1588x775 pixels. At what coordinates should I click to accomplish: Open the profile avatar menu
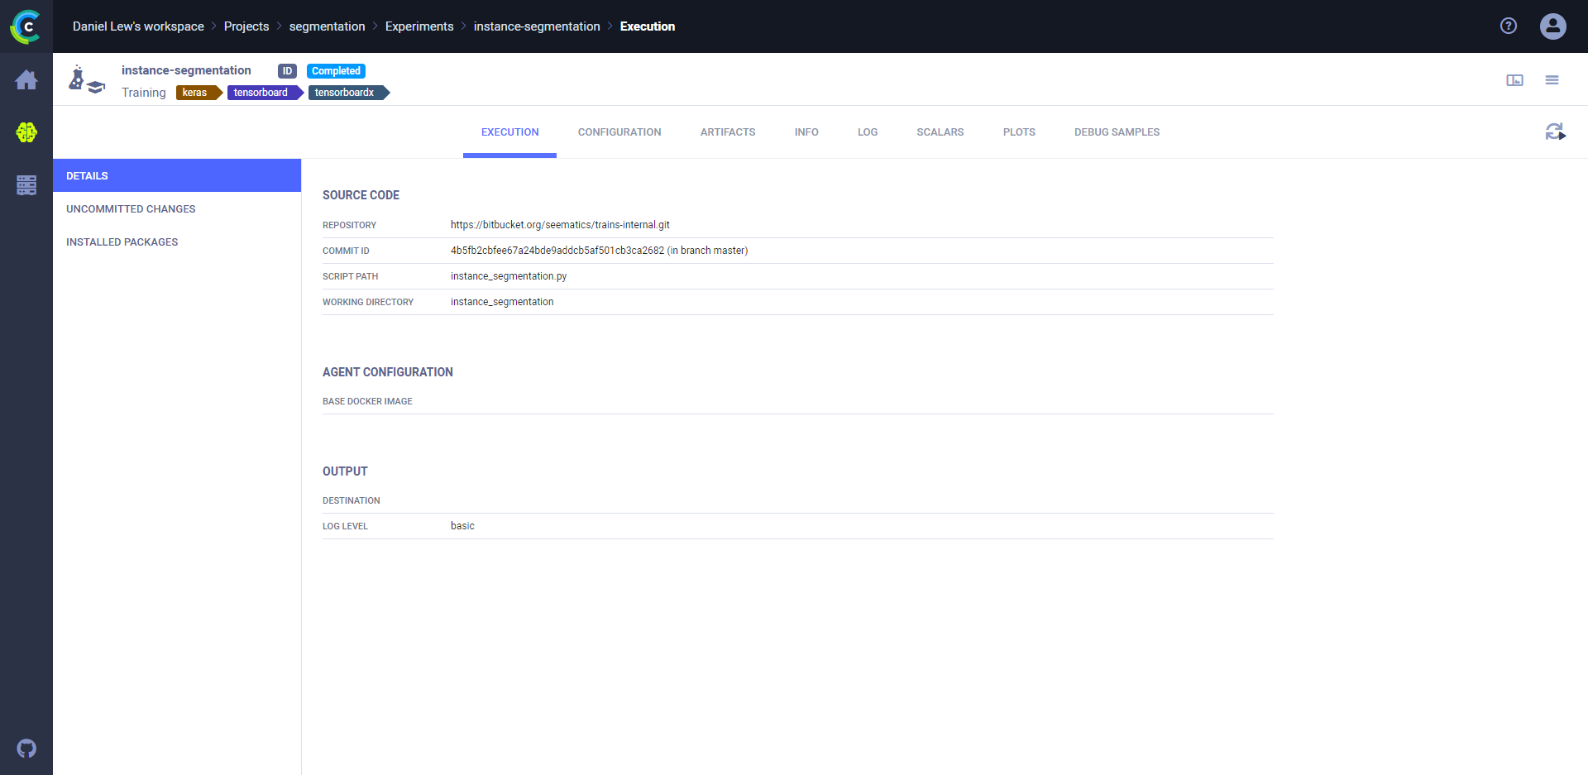[1552, 26]
